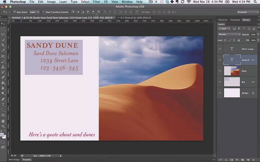The width and height of the screenshot is (260, 162).
Task: Toggle Lock all for the layer
Action: tap(239, 40)
